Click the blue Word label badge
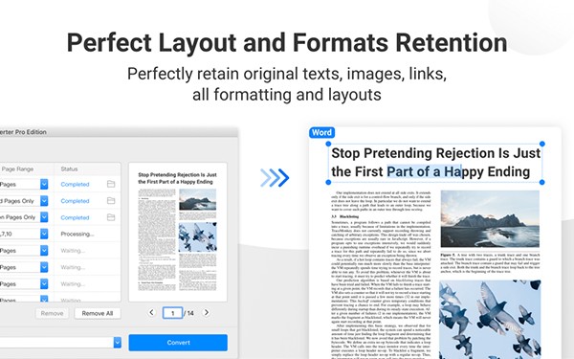This screenshot has height=359, width=574. coord(321,133)
